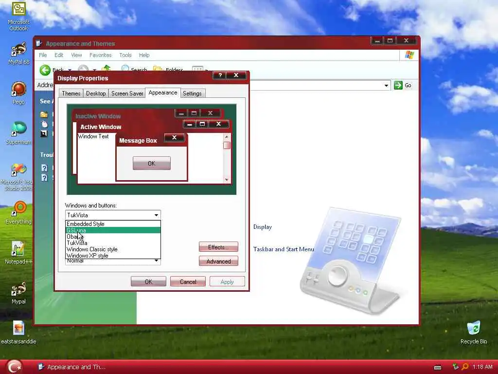Image resolution: width=498 pixels, height=374 pixels.
Task: Click Cancel in Display Properties
Action: 188,281
